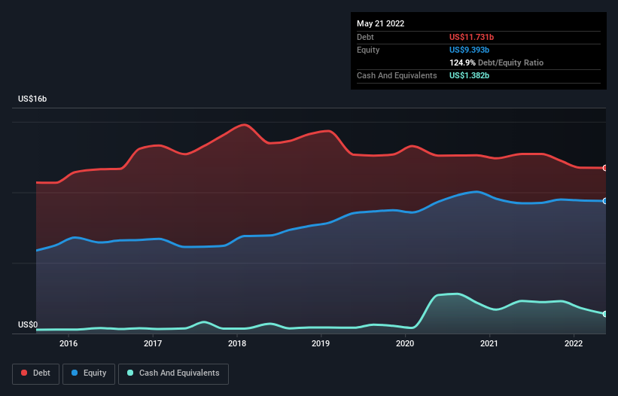Click Cash And Equivalents label in tooltip

tap(397, 75)
